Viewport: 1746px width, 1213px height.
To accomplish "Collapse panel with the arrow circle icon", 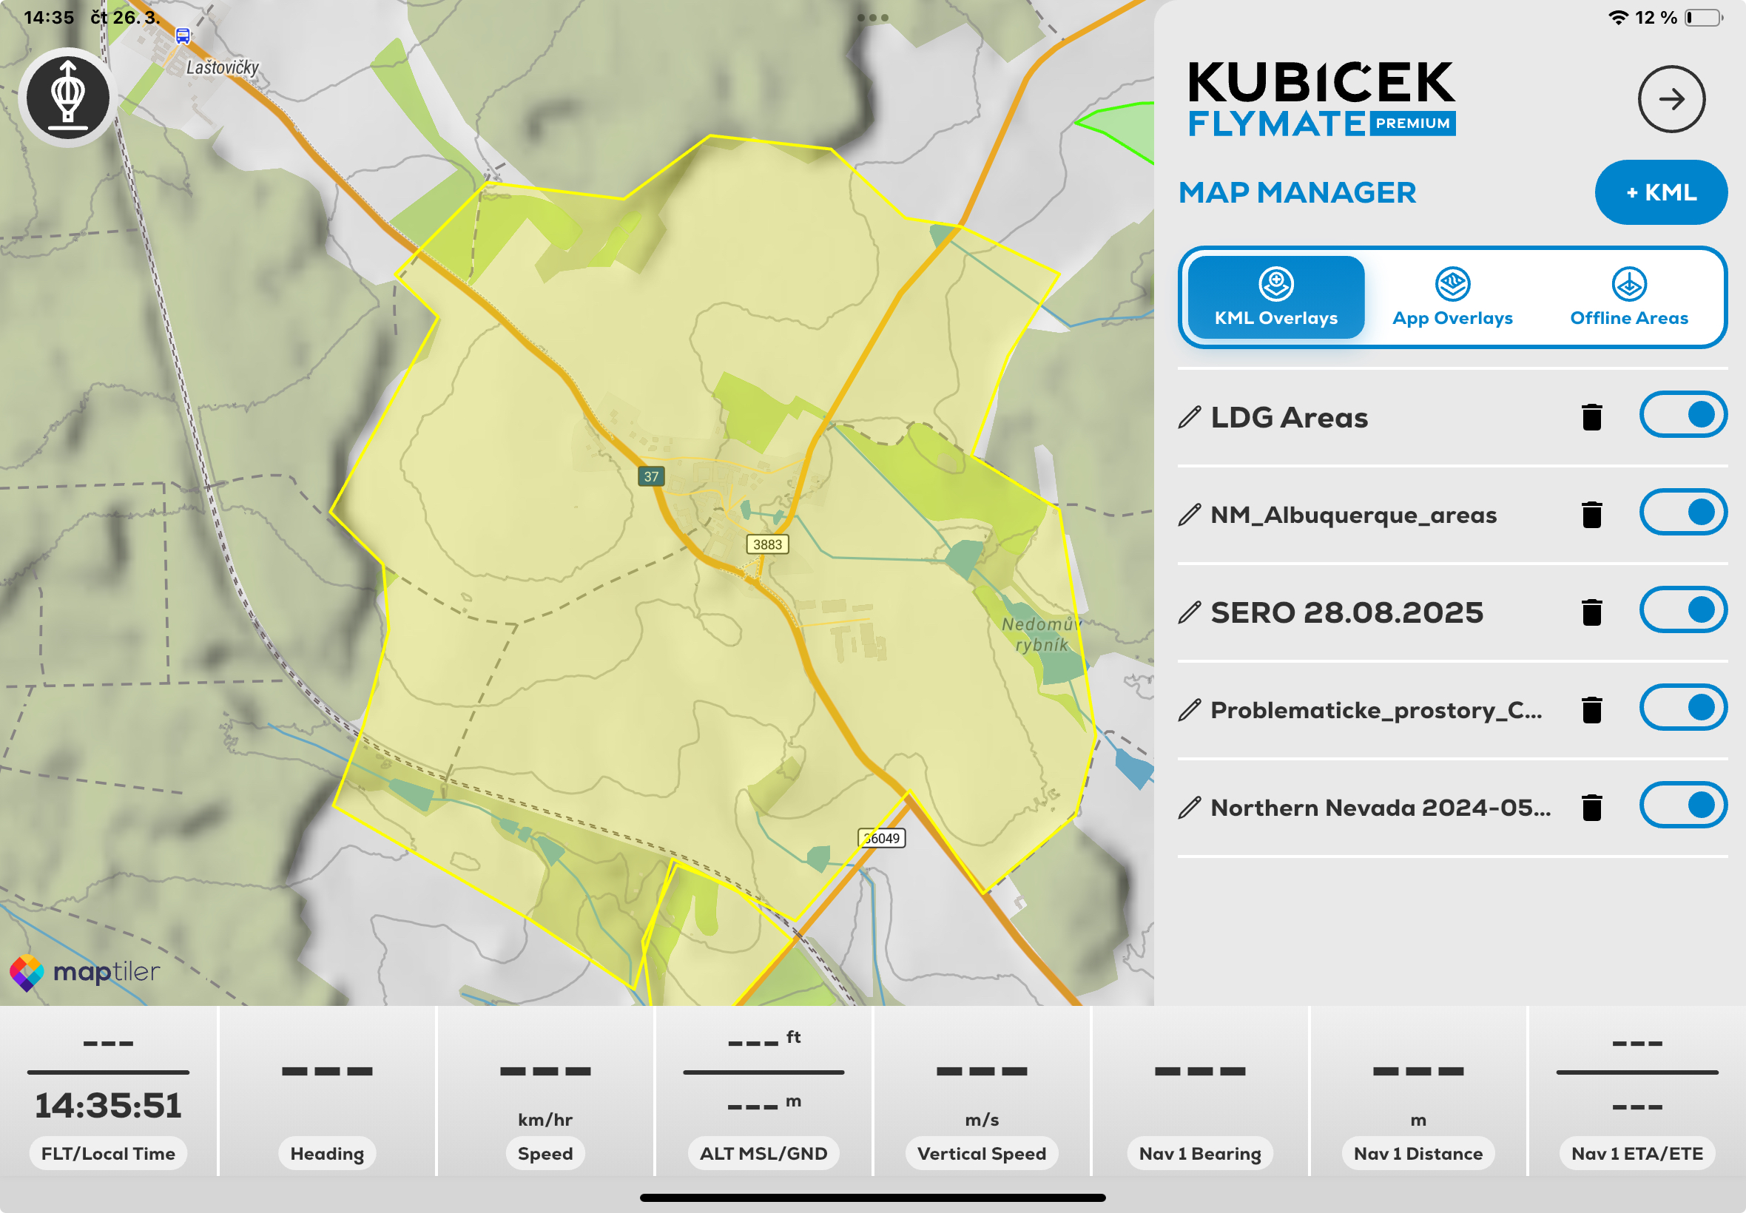I will [x=1671, y=100].
